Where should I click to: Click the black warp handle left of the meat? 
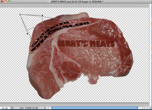[27, 34]
